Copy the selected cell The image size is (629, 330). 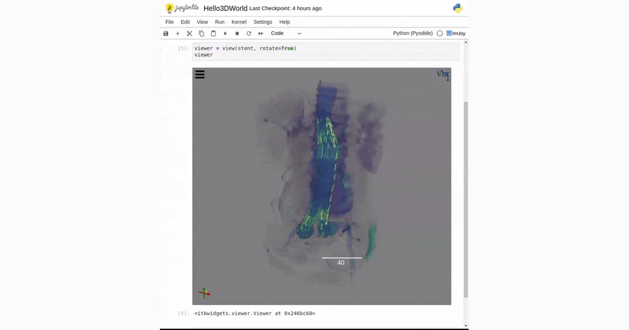pyautogui.click(x=201, y=34)
